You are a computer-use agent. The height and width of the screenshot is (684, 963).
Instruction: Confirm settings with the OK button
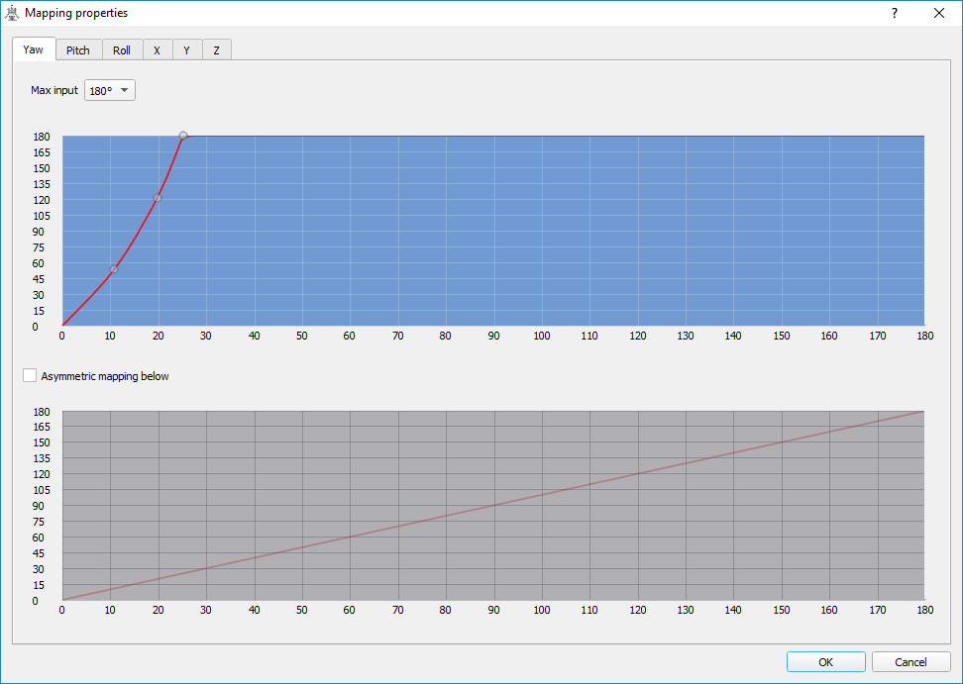(x=825, y=661)
